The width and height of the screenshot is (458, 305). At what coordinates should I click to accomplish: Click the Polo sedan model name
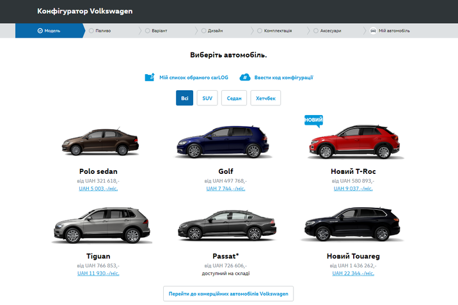99,171
